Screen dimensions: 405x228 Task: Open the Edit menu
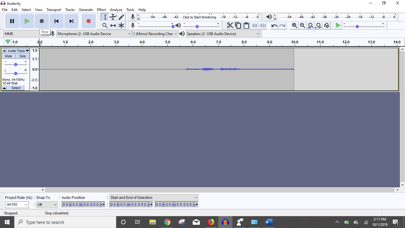[15, 9]
